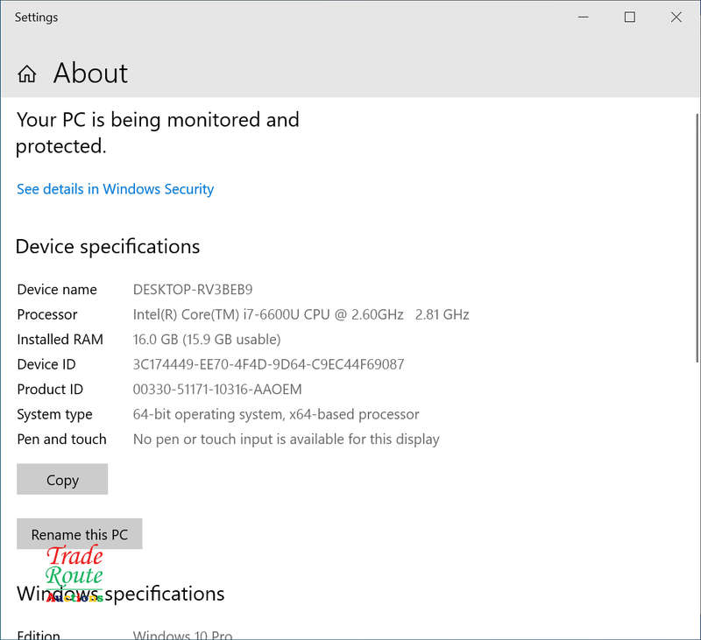The width and height of the screenshot is (701, 640).
Task: Click the Device specifications heading
Action: coord(107,247)
